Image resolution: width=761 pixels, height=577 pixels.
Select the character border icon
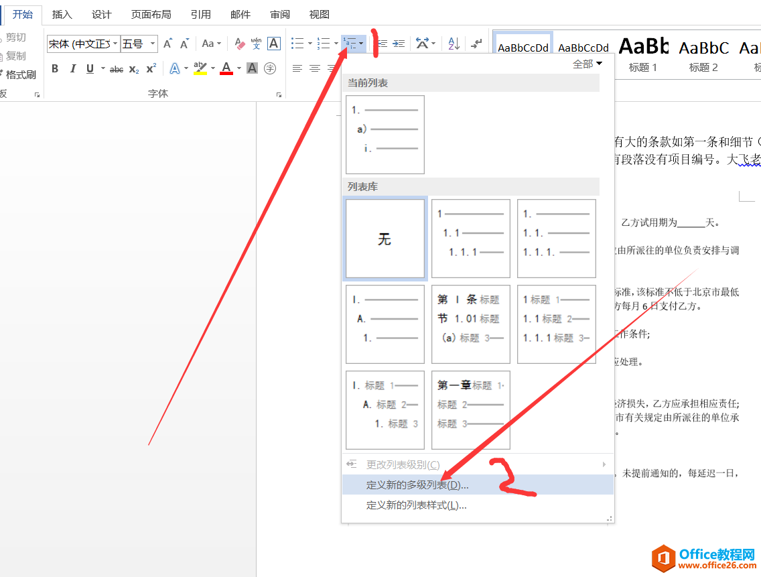tap(273, 43)
